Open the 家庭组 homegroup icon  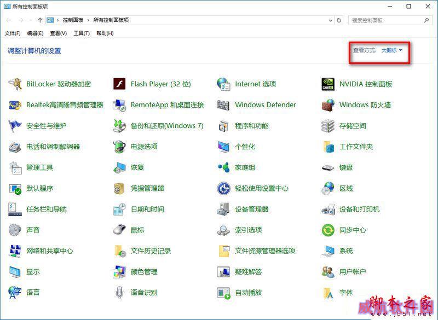[224, 168]
